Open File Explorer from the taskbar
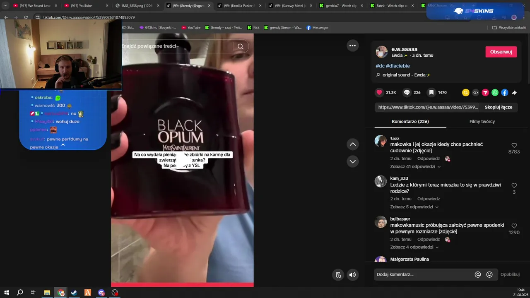 pos(47,293)
